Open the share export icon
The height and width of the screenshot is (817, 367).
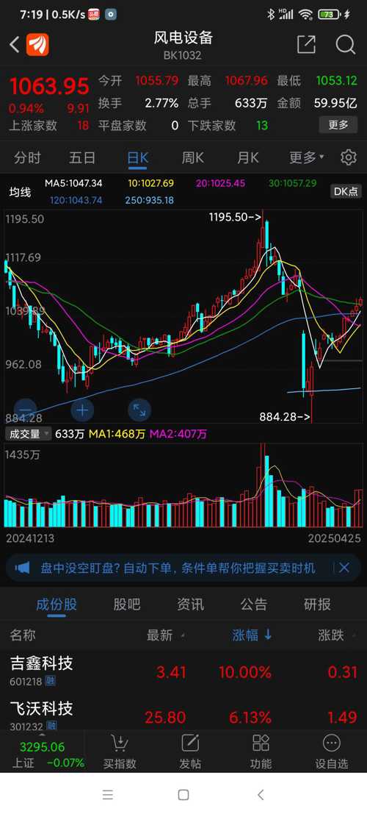[306, 45]
